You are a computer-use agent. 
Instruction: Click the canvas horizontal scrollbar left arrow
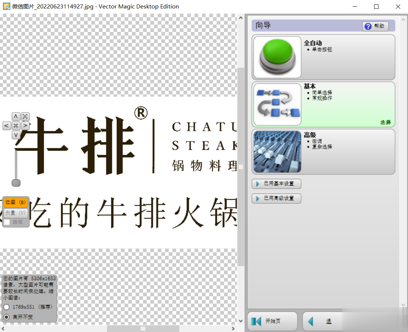[3, 329]
